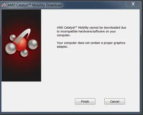Image resolution: width=143 pixels, height=115 pixels.
Task: Click the gray square patch on the red sphere
Action: pyautogui.click(x=18, y=41)
